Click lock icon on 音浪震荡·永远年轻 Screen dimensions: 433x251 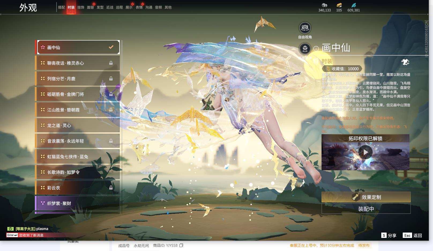pos(111,141)
